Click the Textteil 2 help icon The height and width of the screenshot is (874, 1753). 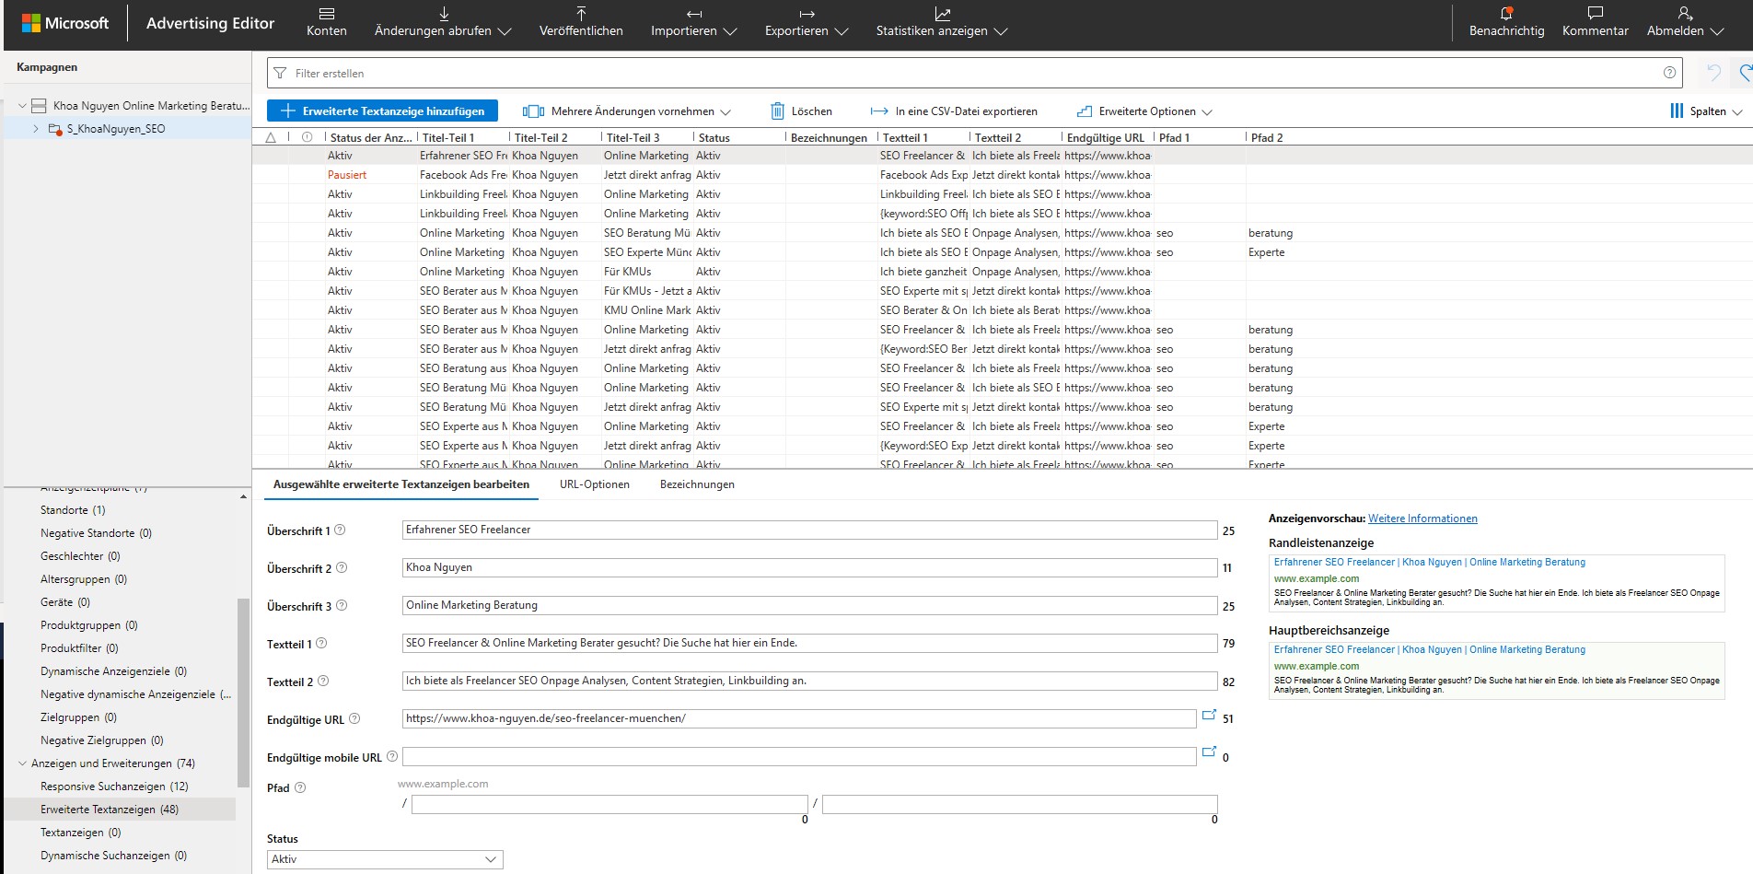pos(323,682)
